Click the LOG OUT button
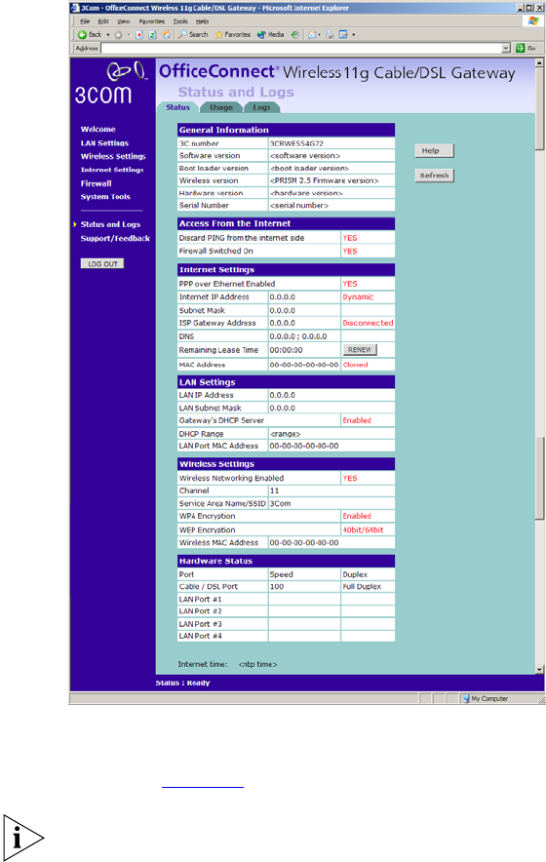The height and width of the screenshot is (862, 546). (x=102, y=264)
